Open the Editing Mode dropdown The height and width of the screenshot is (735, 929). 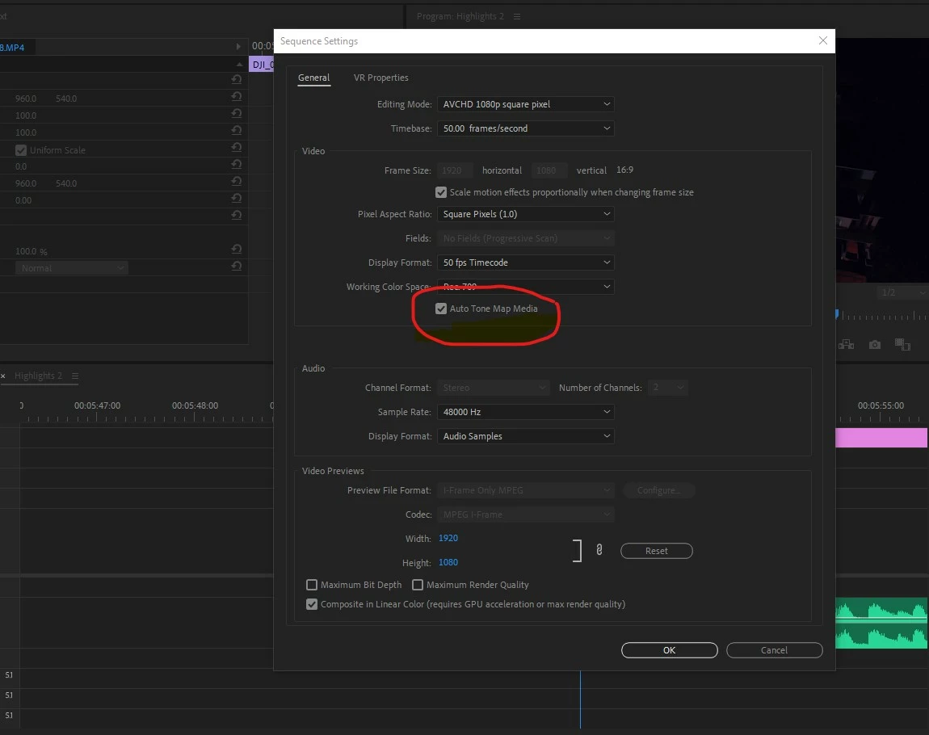point(525,104)
